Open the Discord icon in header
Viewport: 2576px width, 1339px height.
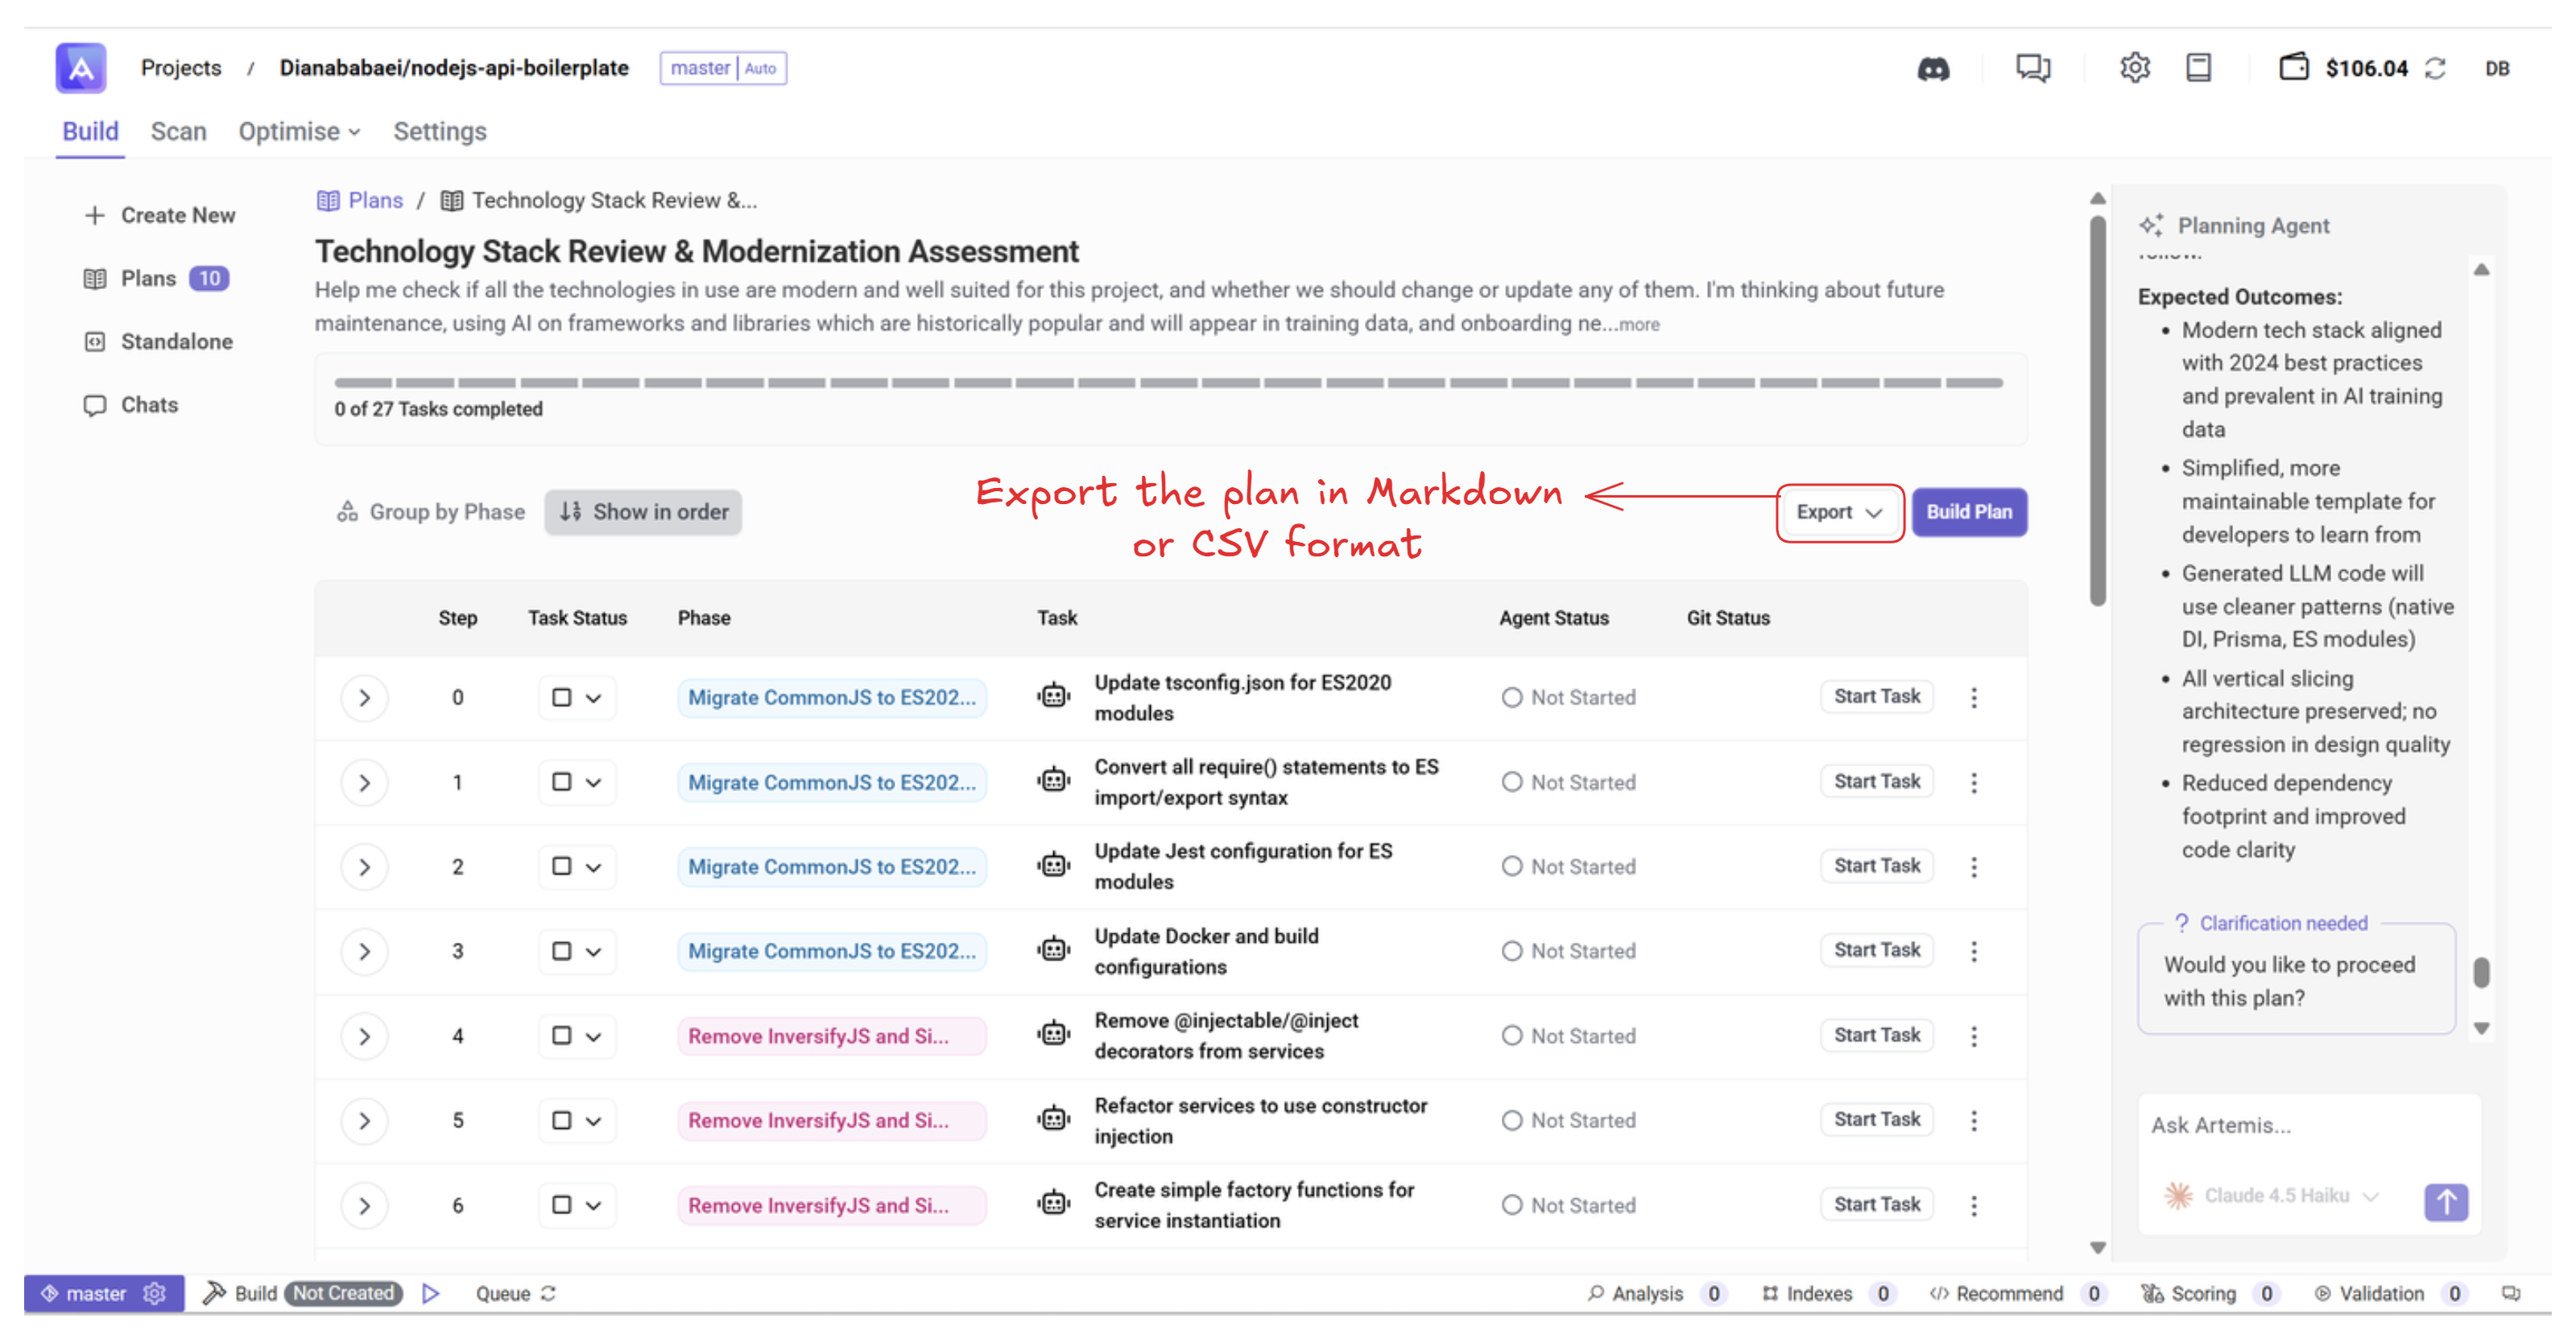(x=1932, y=69)
